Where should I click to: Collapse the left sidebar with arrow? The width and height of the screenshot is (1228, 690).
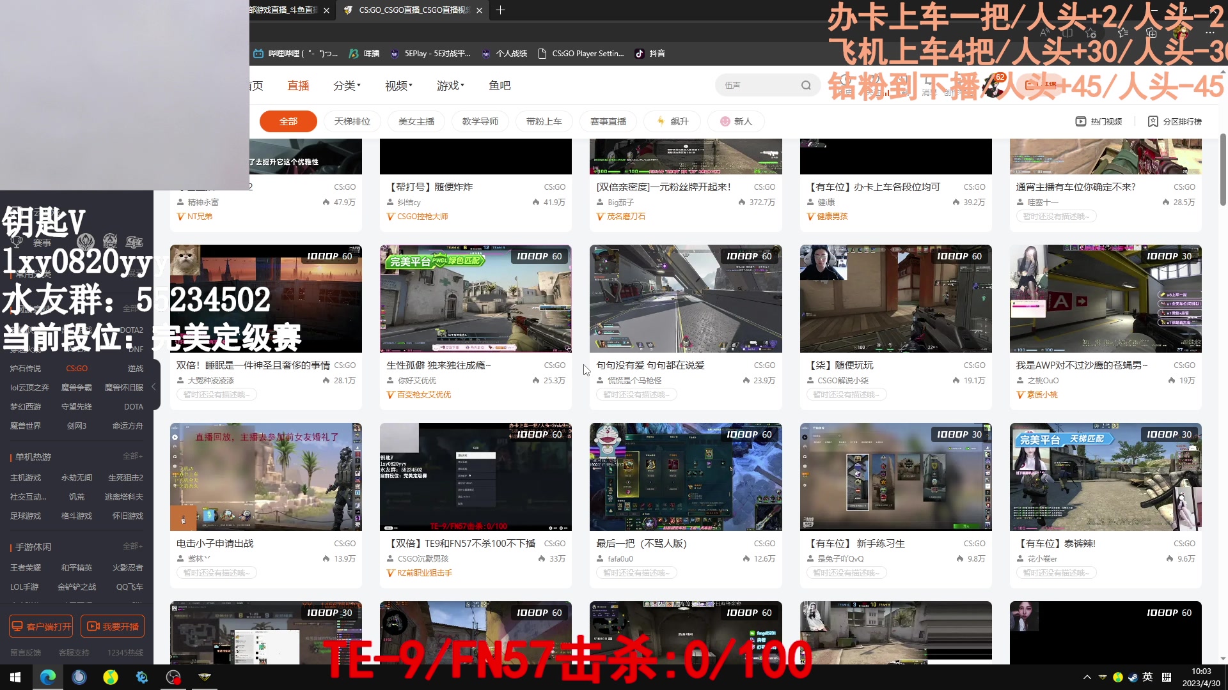153,387
